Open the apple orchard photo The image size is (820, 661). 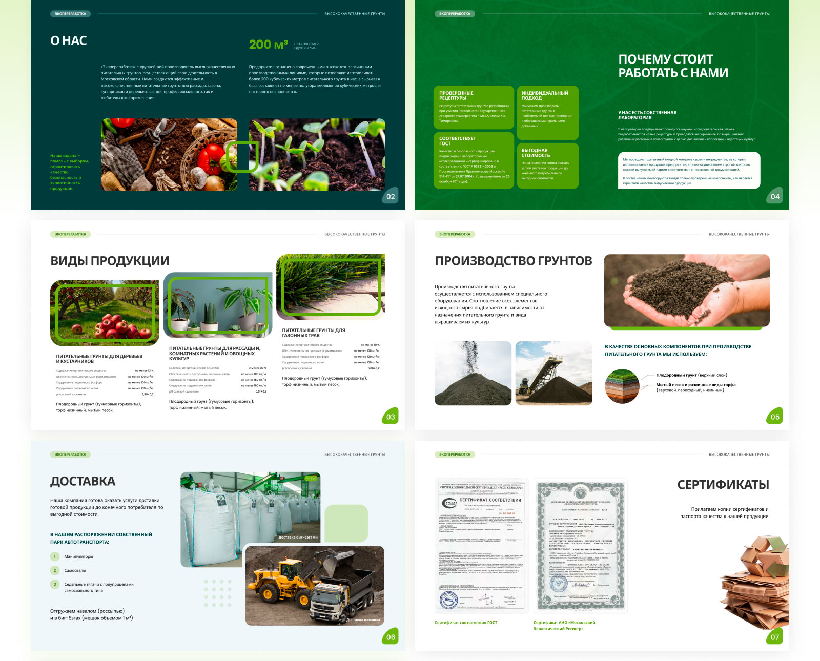pos(105,313)
